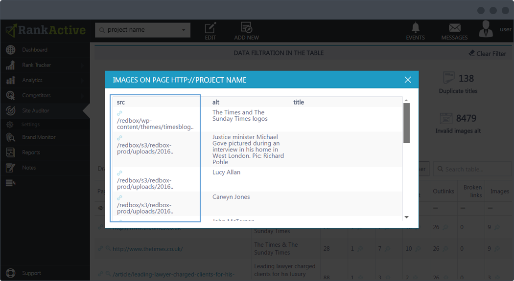Click Clear Filter button
The height and width of the screenshot is (281, 514).
tap(488, 53)
